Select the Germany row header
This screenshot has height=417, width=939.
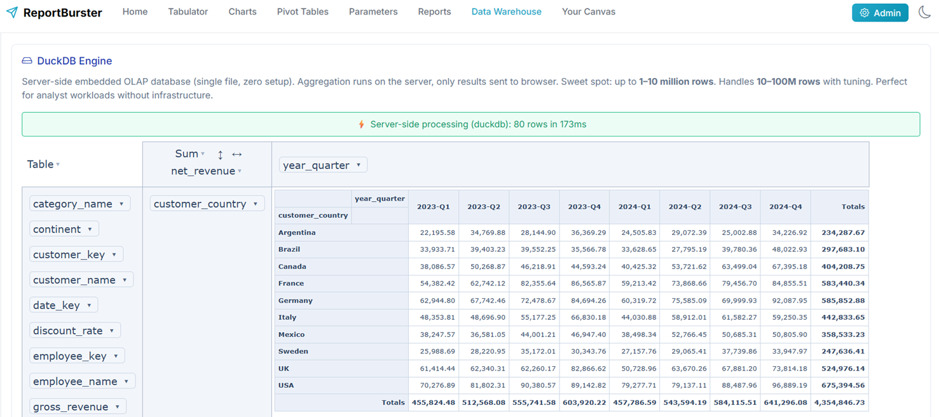click(296, 300)
